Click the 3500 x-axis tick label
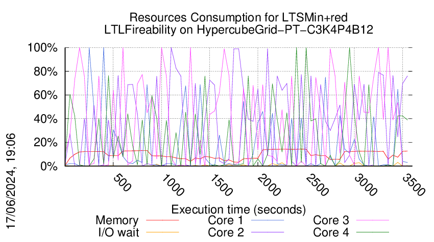 [x=414, y=185]
